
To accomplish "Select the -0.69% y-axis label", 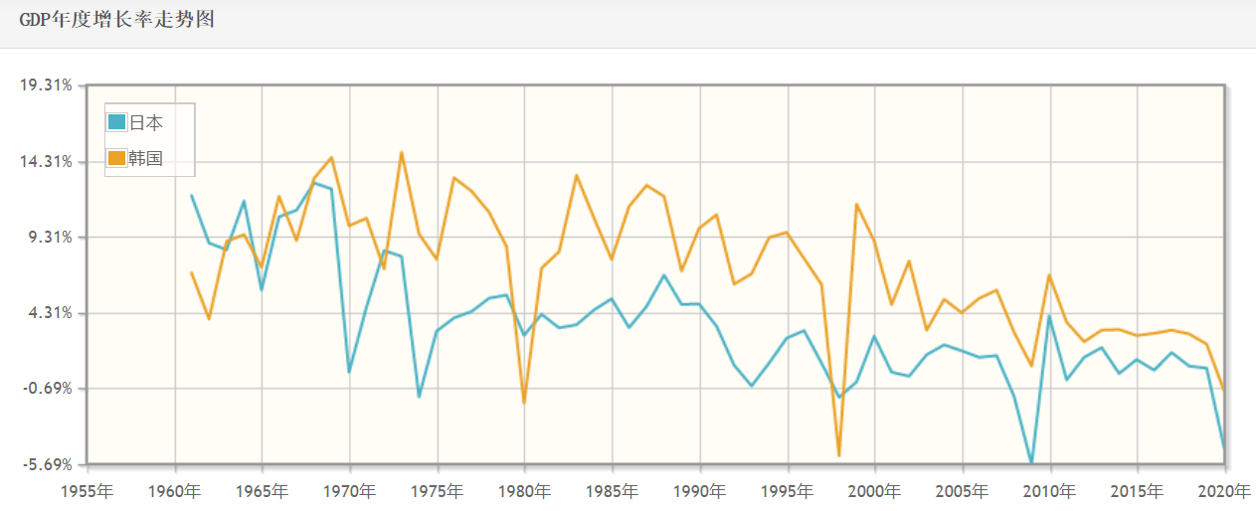I will tap(49, 389).
